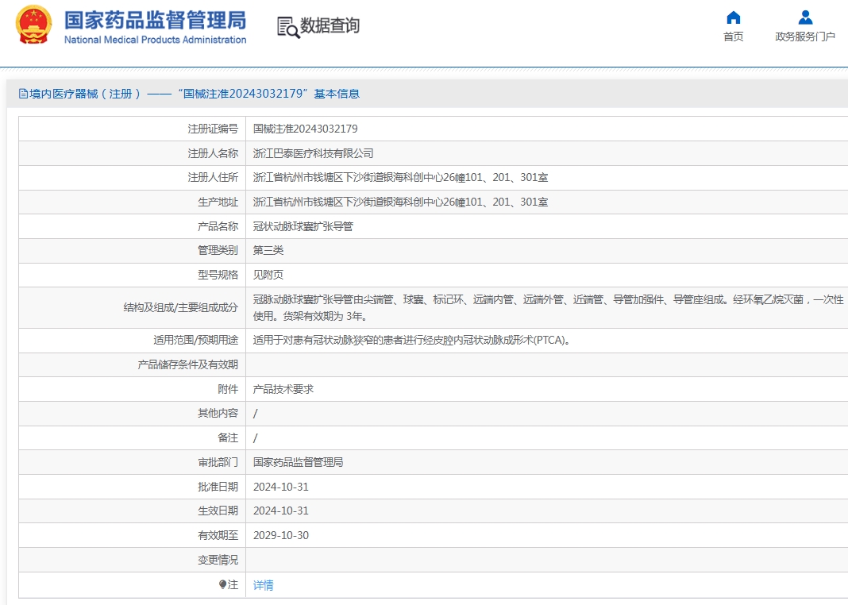Click National Medical Products Administration subtitle
Image resolution: width=848 pixels, height=605 pixels.
155,40
